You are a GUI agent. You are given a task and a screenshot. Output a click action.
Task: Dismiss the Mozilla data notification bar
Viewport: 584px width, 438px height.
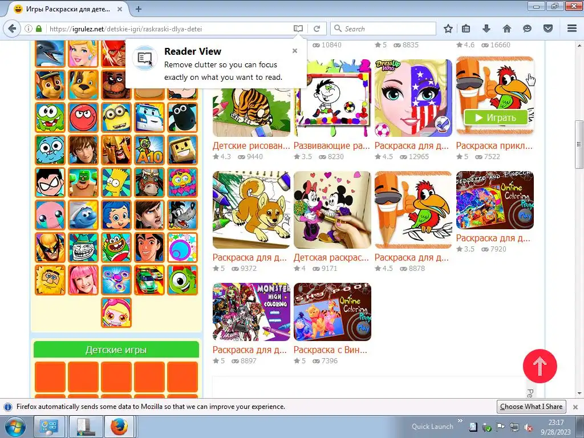click(x=575, y=407)
